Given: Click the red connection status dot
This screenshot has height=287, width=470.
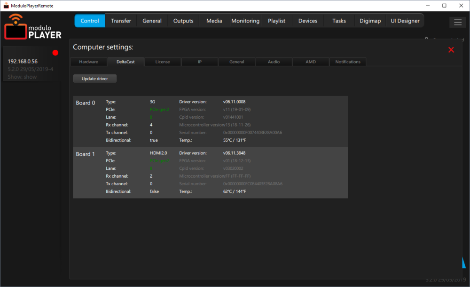Looking at the screenshot, I should pyautogui.click(x=55, y=53).
